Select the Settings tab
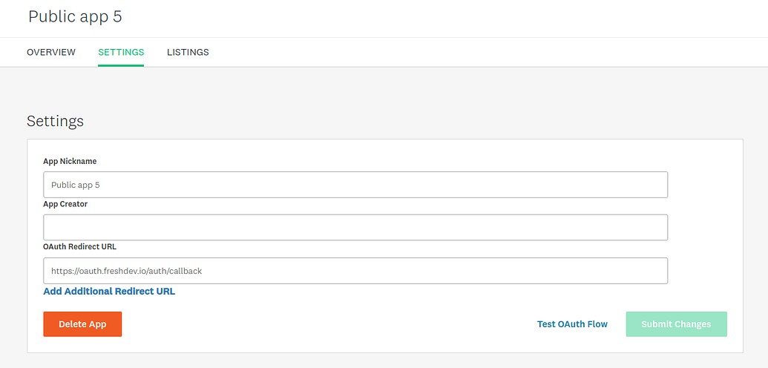This screenshot has width=768, height=368. point(121,52)
